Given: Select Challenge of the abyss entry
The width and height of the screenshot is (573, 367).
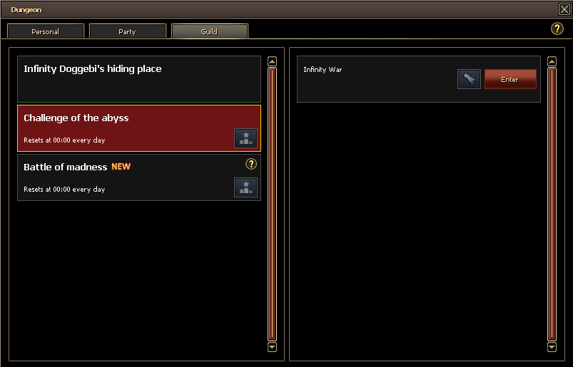Looking at the screenshot, I should (139, 128).
